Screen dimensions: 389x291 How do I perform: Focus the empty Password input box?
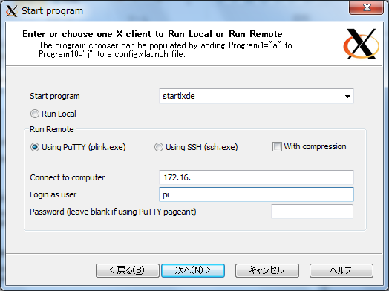(312, 212)
